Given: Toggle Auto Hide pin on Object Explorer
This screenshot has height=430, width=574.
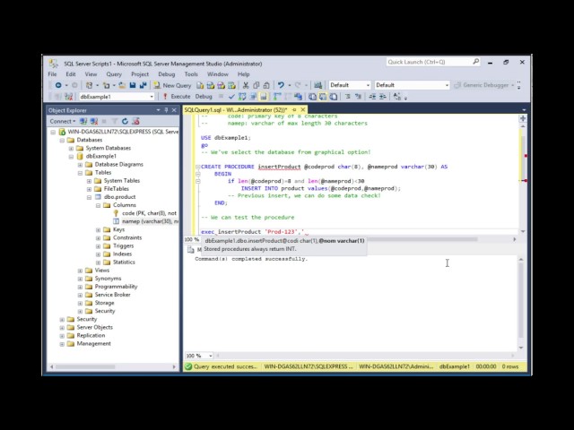Looking at the screenshot, I should point(166,110).
